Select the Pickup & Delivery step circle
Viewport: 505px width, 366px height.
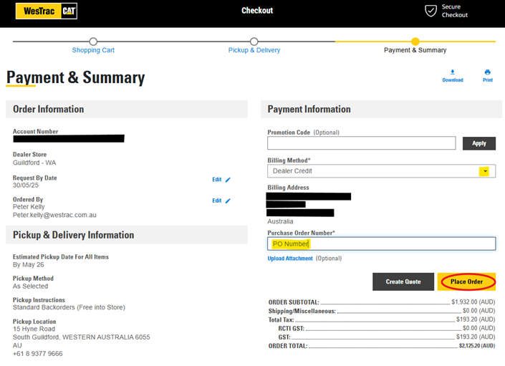[x=254, y=42]
